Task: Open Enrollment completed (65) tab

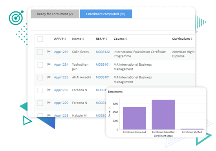Action: point(106,14)
